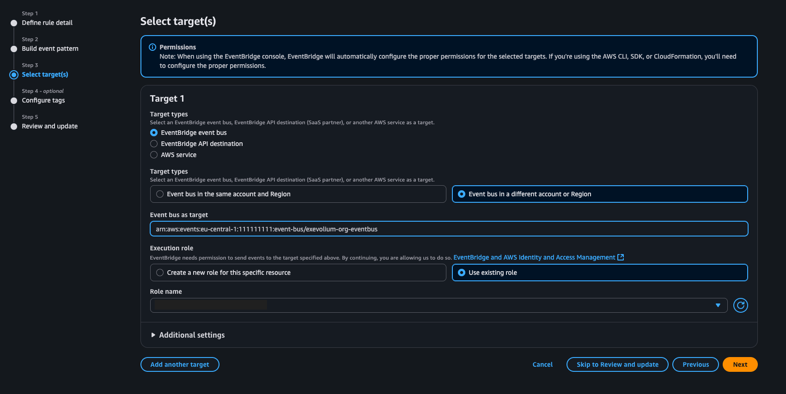
Task: Choose Event bus in the same account and Region
Action: point(160,194)
